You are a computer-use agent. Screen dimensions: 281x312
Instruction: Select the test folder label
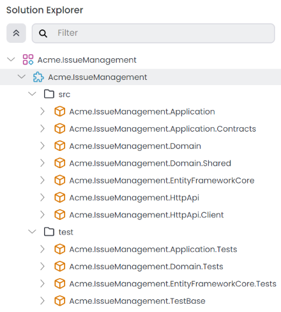(x=66, y=232)
